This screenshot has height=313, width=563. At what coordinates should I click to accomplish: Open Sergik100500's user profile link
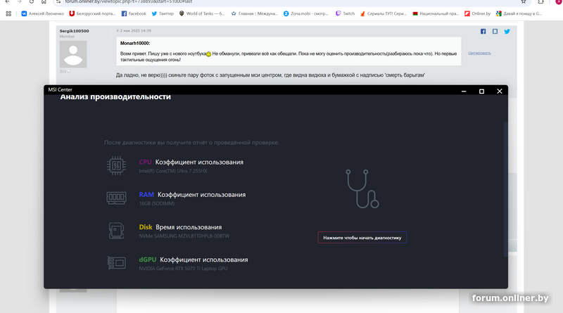(74, 31)
